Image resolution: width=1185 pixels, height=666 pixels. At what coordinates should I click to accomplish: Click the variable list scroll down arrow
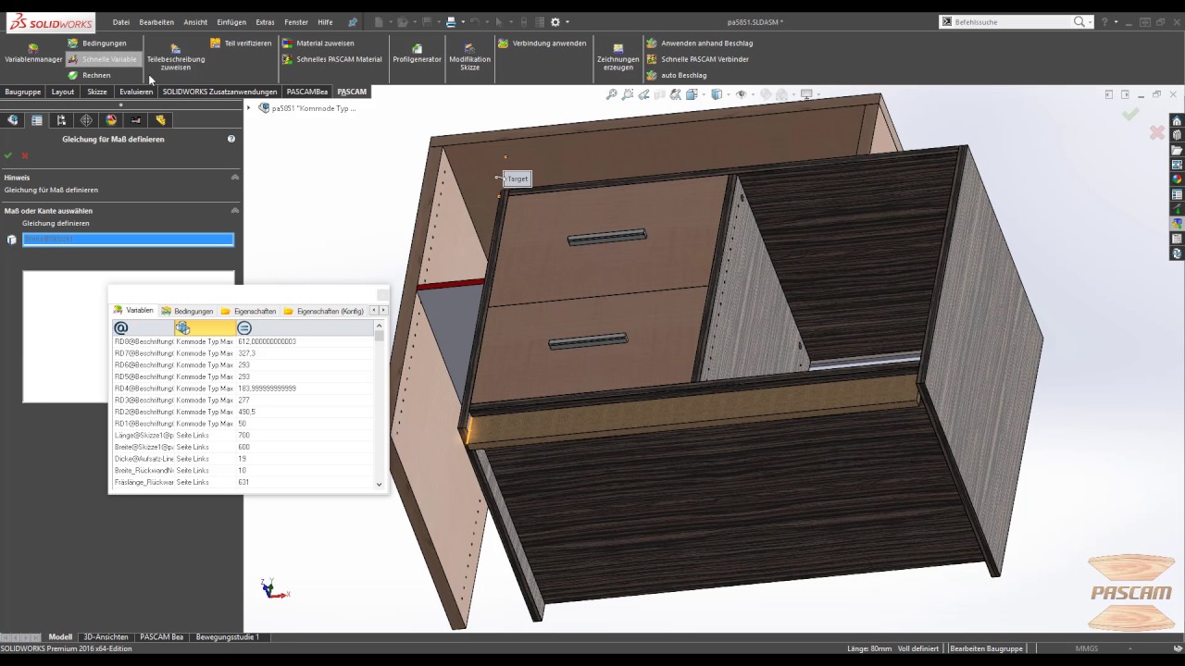pyautogui.click(x=379, y=484)
